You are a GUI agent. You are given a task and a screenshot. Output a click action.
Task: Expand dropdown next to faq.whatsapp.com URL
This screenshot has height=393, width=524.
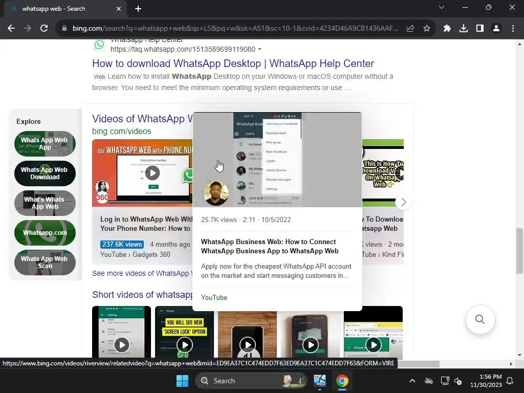(259, 50)
